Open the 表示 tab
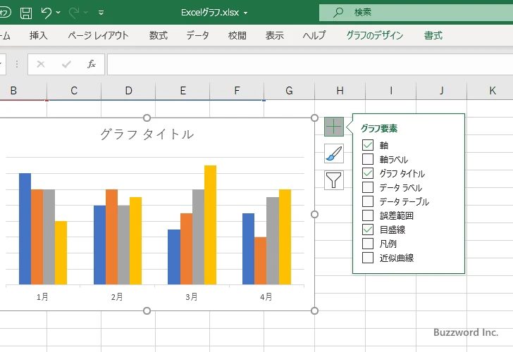Screen dimensions: 513x352 (x=275, y=35)
